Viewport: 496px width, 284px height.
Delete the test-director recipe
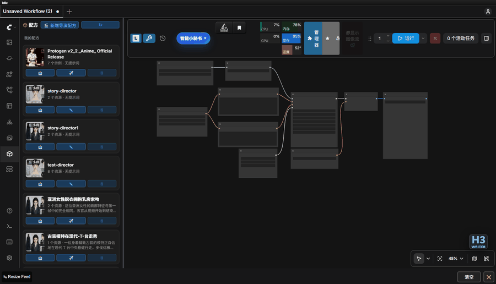[102, 184]
